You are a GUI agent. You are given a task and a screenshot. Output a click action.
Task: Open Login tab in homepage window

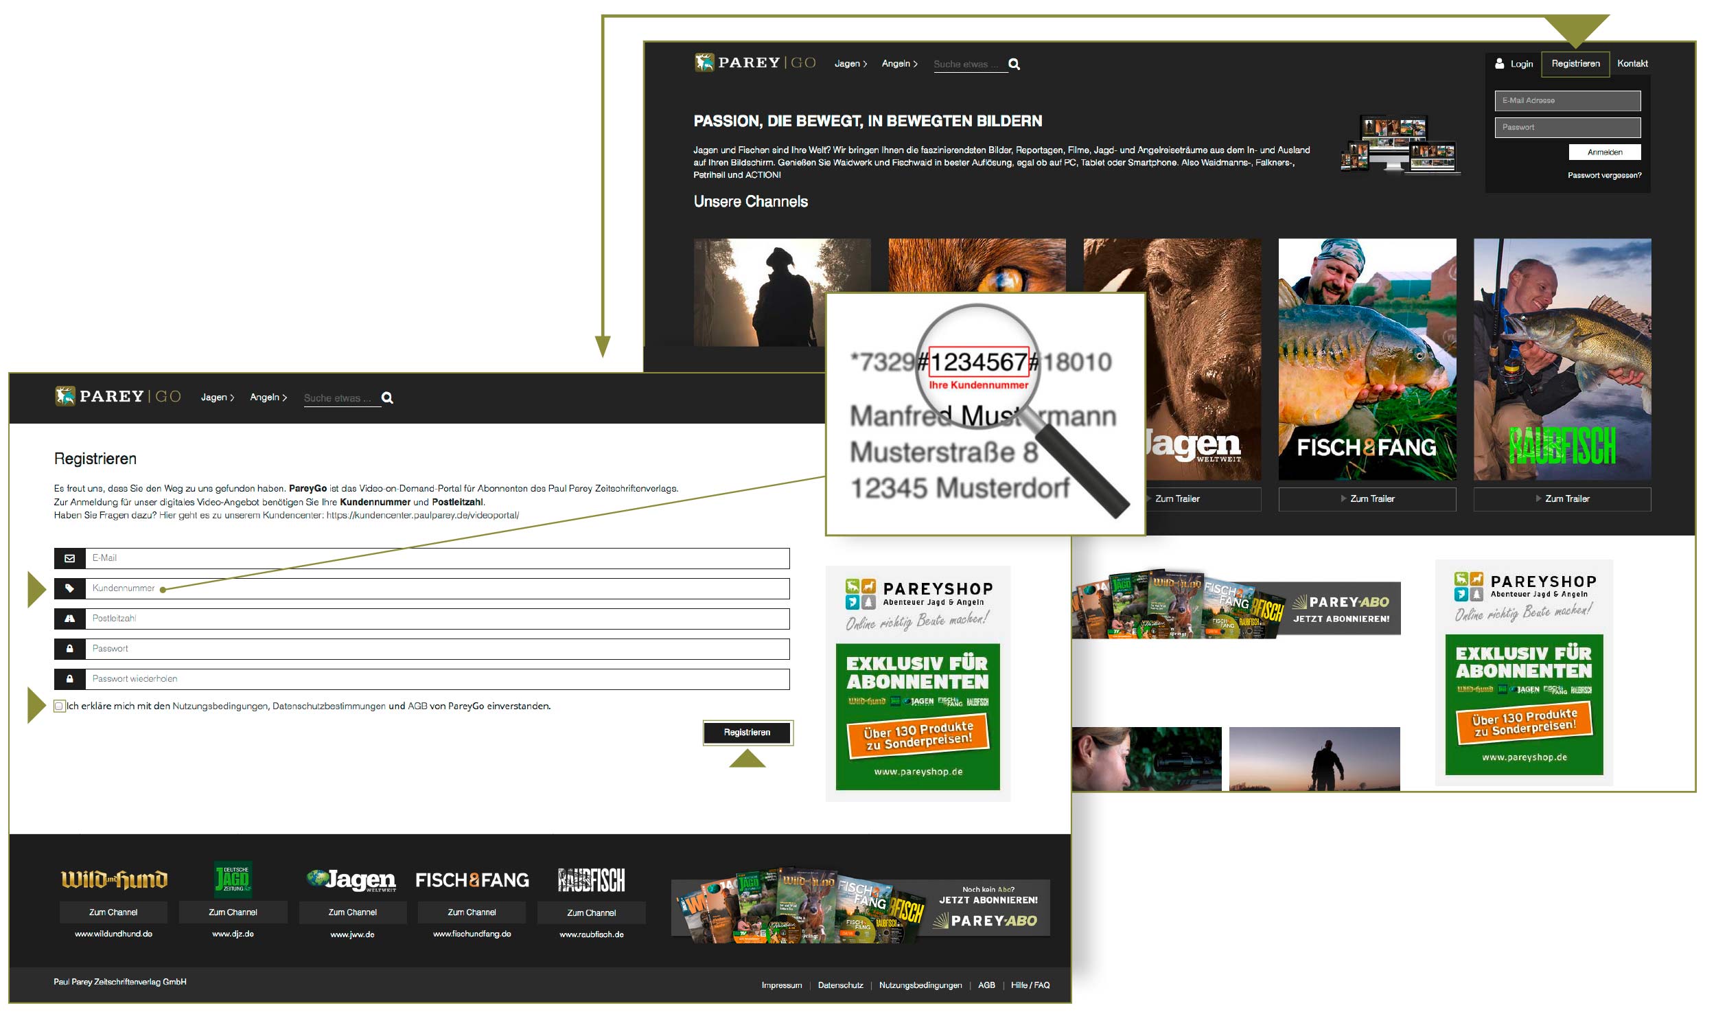click(x=1514, y=64)
